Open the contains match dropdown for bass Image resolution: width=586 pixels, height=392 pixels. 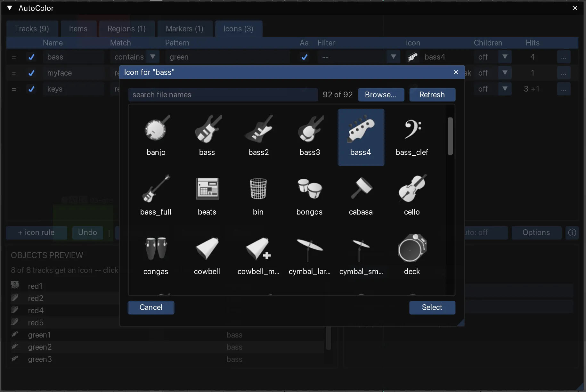click(134, 57)
